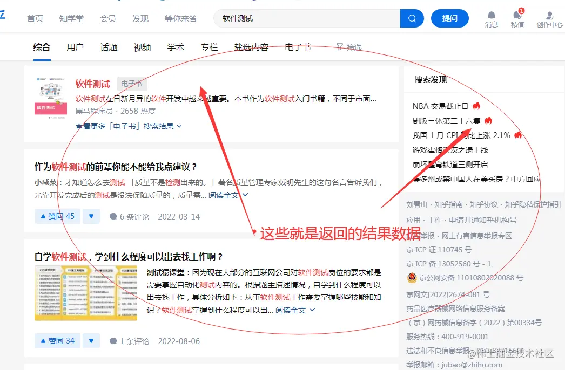Click the 知乎指南 footer link
Screen dimensions: 565x370
[x=448, y=204]
